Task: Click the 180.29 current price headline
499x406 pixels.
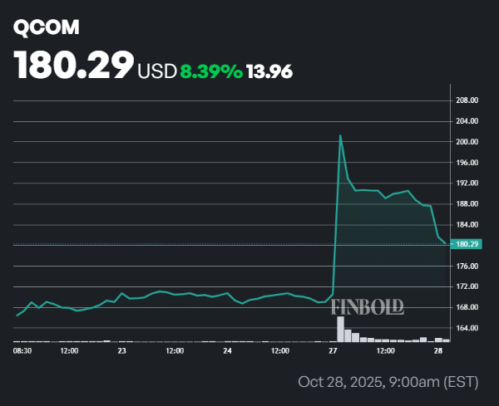Action: [74, 66]
